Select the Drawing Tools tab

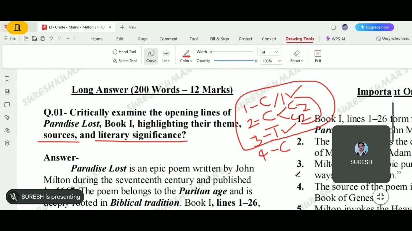point(300,39)
